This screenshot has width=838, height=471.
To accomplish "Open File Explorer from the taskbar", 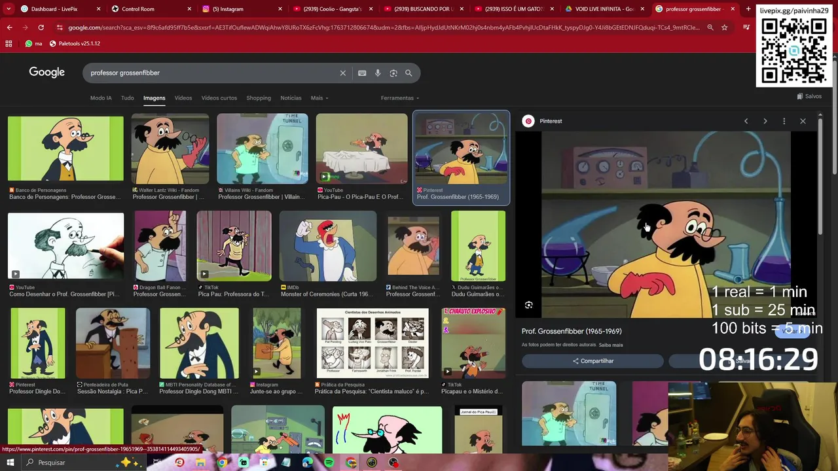I will tap(200, 462).
